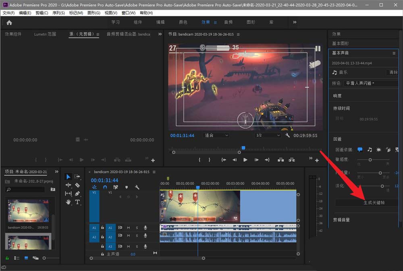Select the Track Select Forward tool

[77, 177]
